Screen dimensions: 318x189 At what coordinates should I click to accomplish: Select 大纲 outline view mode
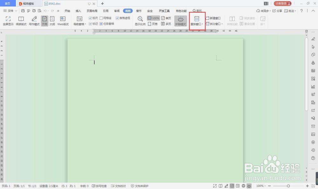tap(52, 21)
